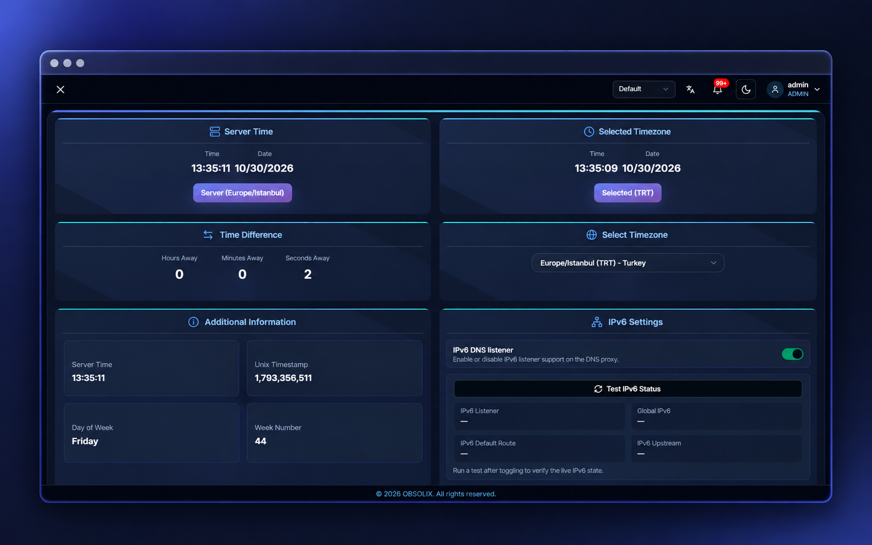The image size is (872, 545).
Task: Click the Additional Information info icon
Action: click(194, 322)
